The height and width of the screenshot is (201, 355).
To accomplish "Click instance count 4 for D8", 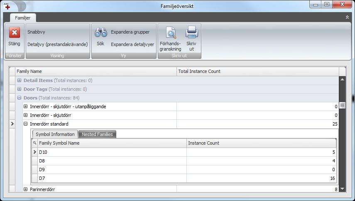I will pyautogui.click(x=334, y=161).
